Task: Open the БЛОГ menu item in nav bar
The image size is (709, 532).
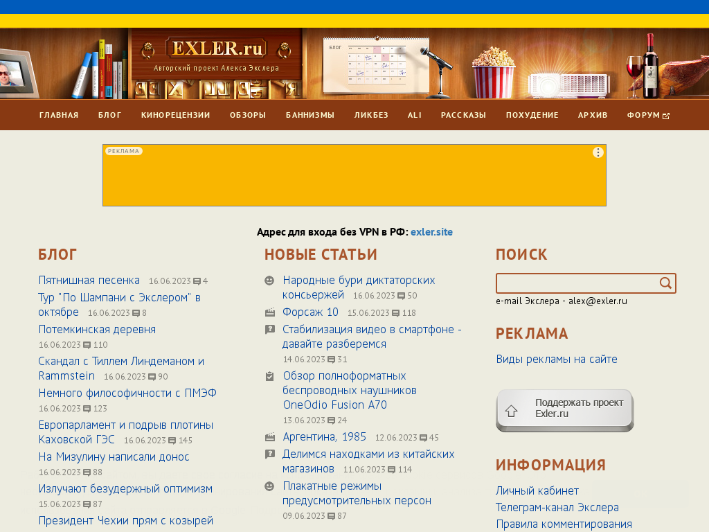Action: [110, 116]
